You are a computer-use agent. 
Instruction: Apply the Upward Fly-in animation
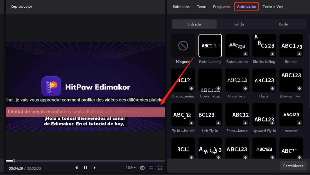click(264, 115)
